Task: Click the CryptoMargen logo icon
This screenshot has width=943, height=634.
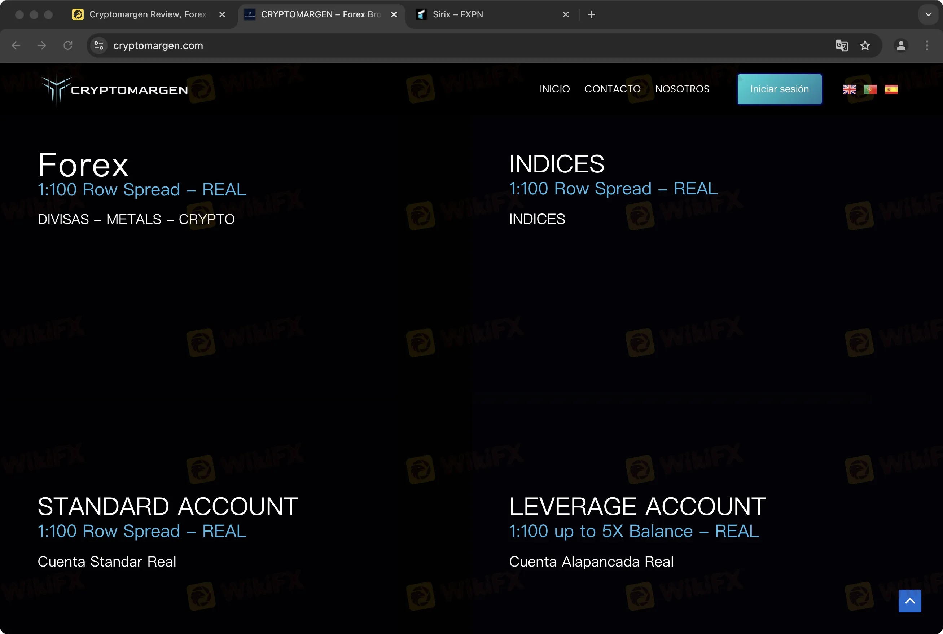Action: 54,88
